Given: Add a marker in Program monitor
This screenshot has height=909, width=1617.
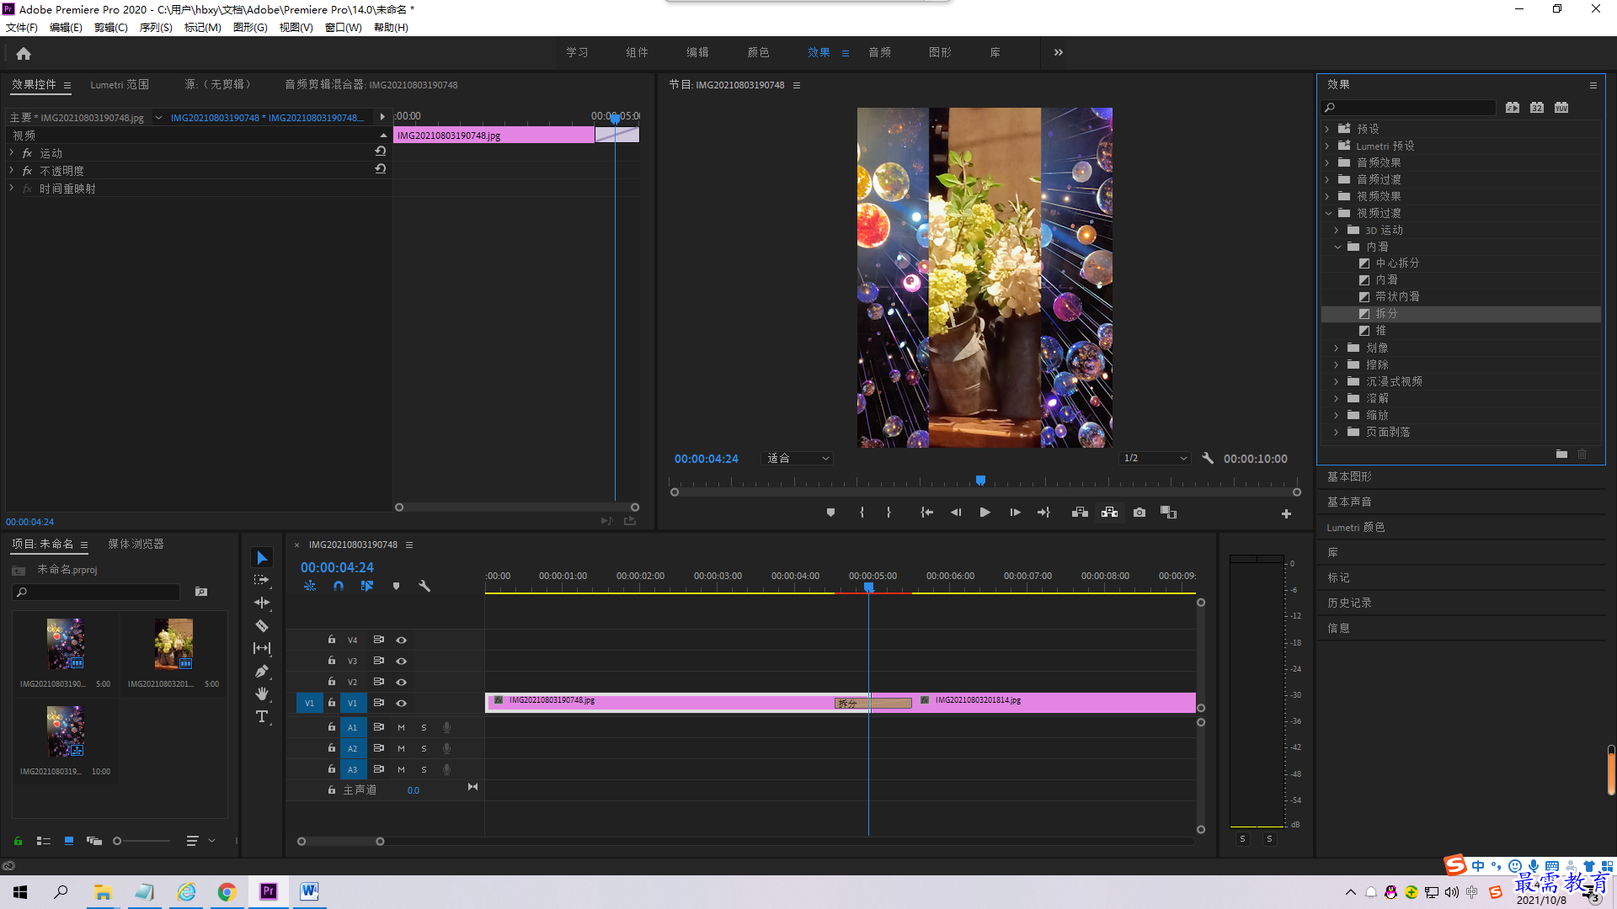Looking at the screenshot, I should click(830, 513).
